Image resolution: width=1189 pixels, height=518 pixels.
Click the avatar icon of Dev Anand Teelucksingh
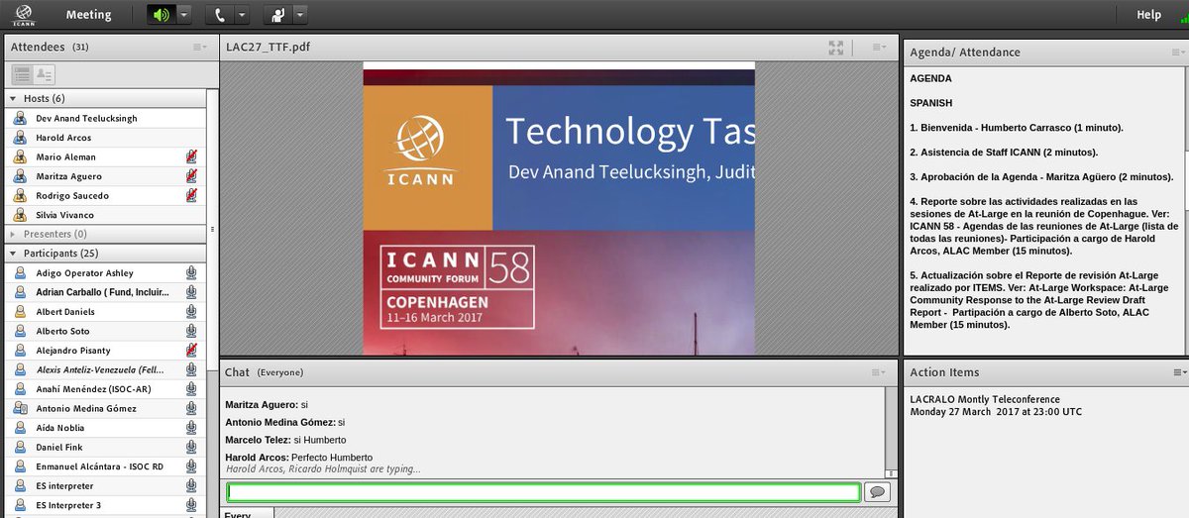tap(19, 118)
